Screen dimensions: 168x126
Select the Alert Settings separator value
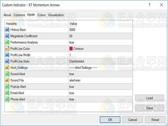83,68
